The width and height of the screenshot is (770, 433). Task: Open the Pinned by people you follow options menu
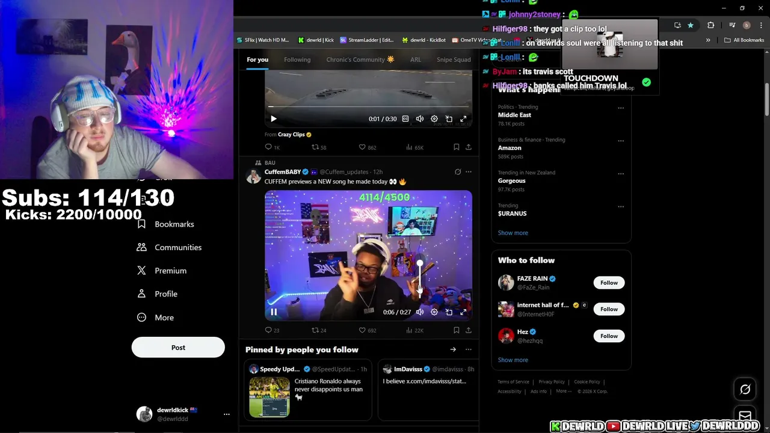469,349
